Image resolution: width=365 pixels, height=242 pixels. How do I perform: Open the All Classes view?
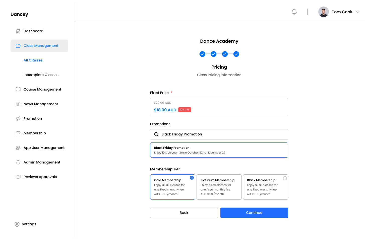coord(33,60)
